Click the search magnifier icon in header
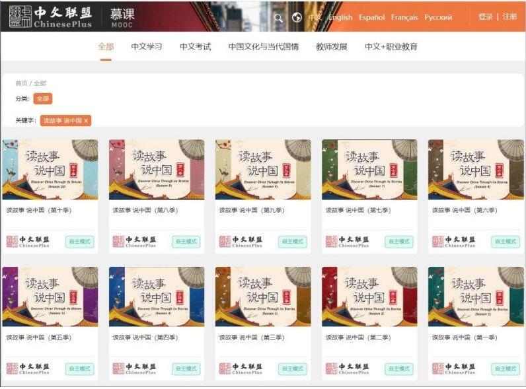The height and width of the screenshot is (389, 526). tap(278, 18)
